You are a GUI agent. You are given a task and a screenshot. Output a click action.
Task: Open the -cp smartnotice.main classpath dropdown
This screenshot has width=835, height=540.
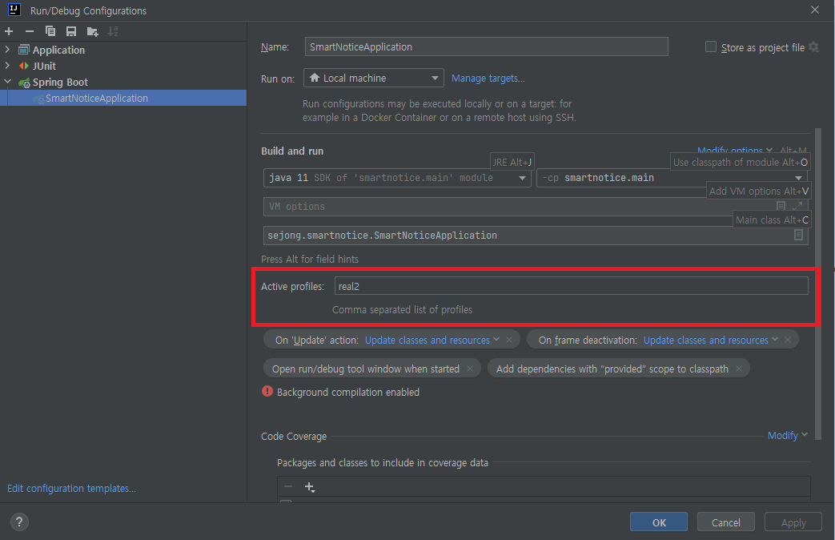pos(672,178)
